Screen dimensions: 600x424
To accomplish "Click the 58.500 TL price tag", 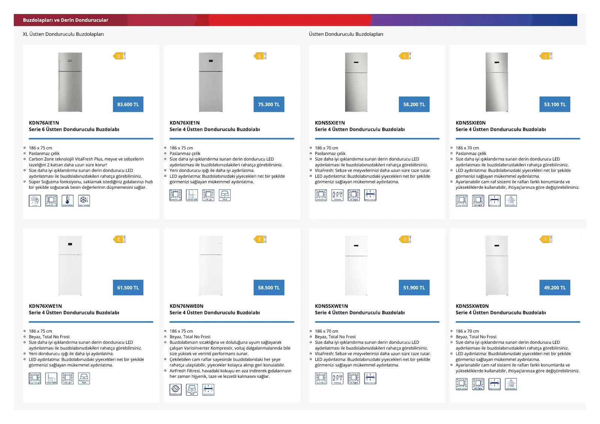I will point(269,288).
